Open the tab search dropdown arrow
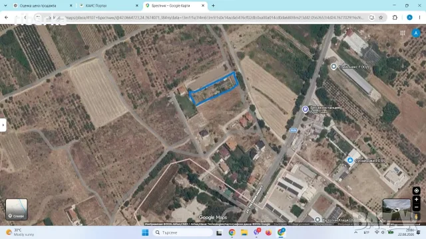The image size is (426, 239). click(5, 5)
